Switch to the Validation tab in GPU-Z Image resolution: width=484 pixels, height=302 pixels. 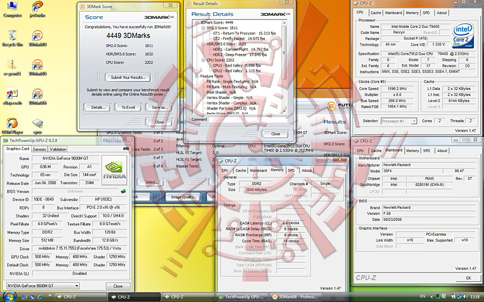click(58, 149)
